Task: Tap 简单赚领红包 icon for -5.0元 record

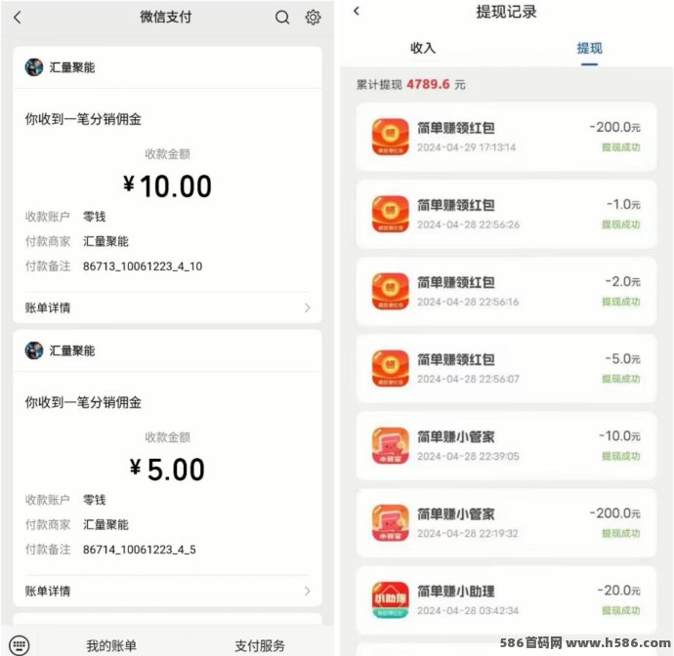Action: coord(391,369)
